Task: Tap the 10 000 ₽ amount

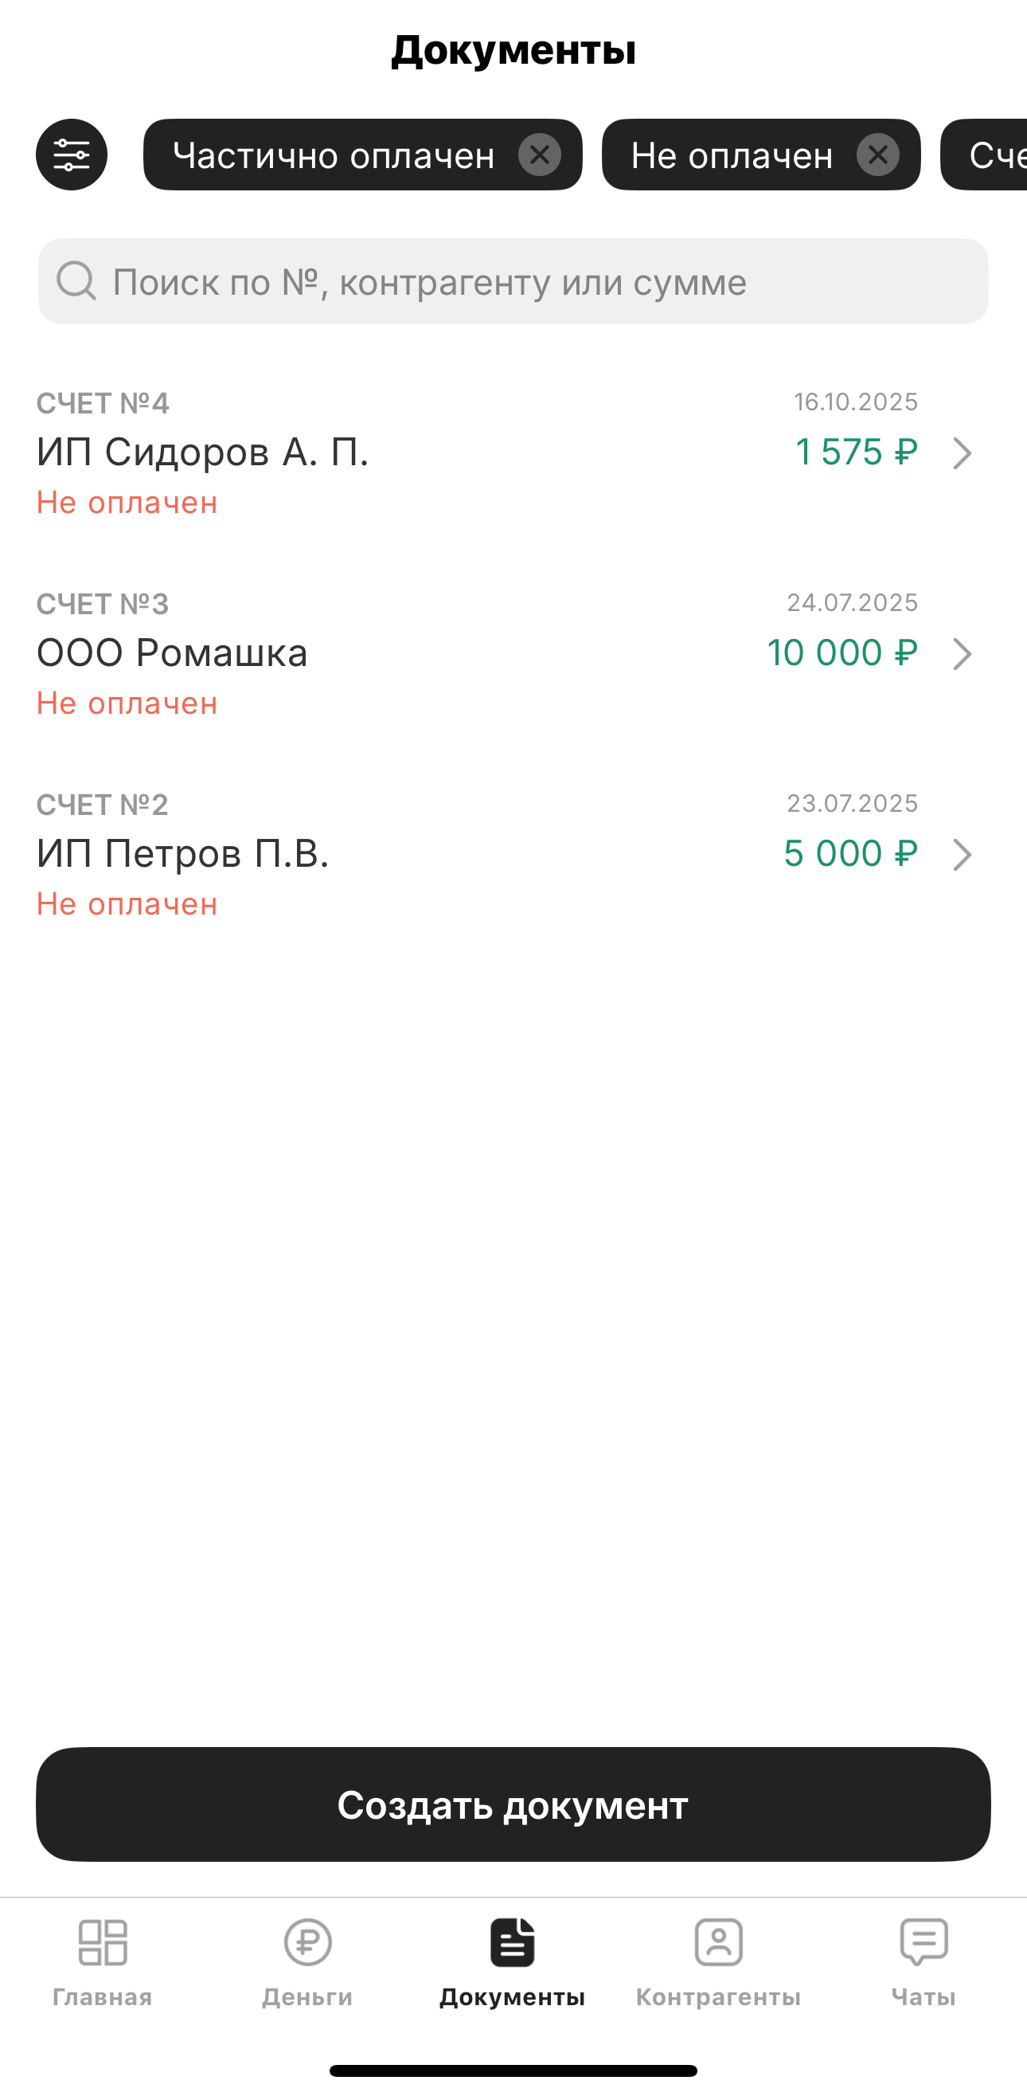Action: [x=842, y=652]
